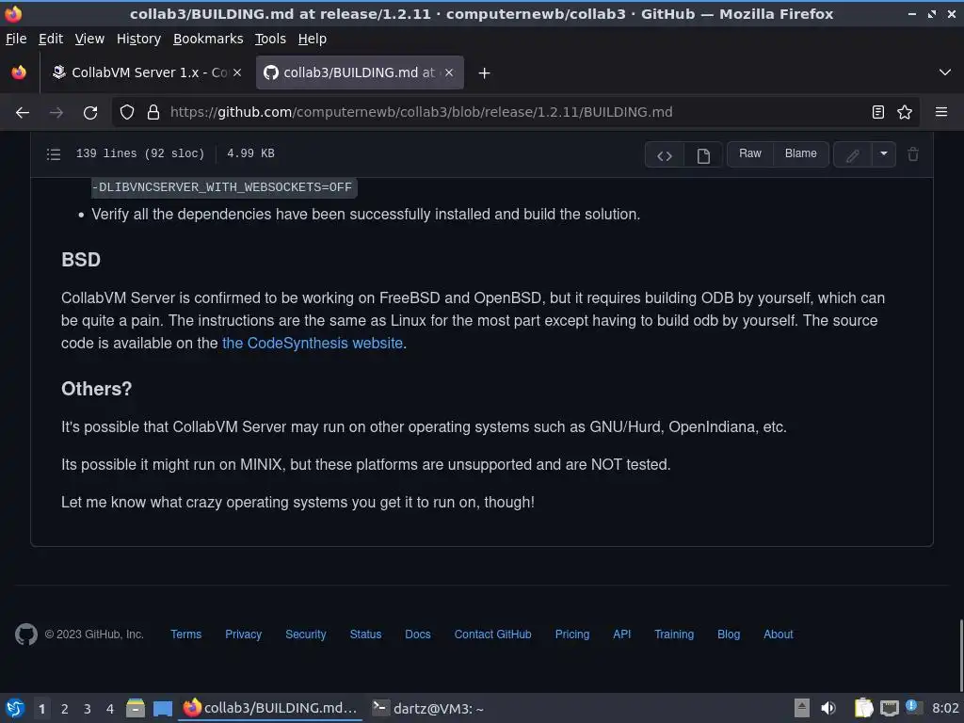Edit this file with pencil icon
This screenshot has width=964, height=723.
(852, 155)
